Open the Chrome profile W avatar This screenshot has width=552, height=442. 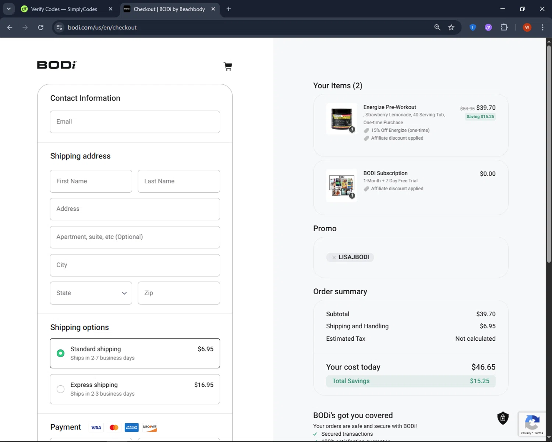[527, 27]
